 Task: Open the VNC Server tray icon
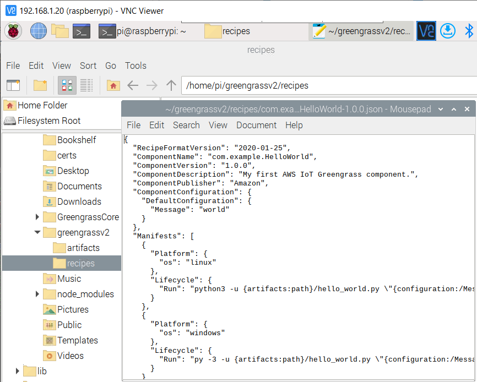tap(426, 31)
